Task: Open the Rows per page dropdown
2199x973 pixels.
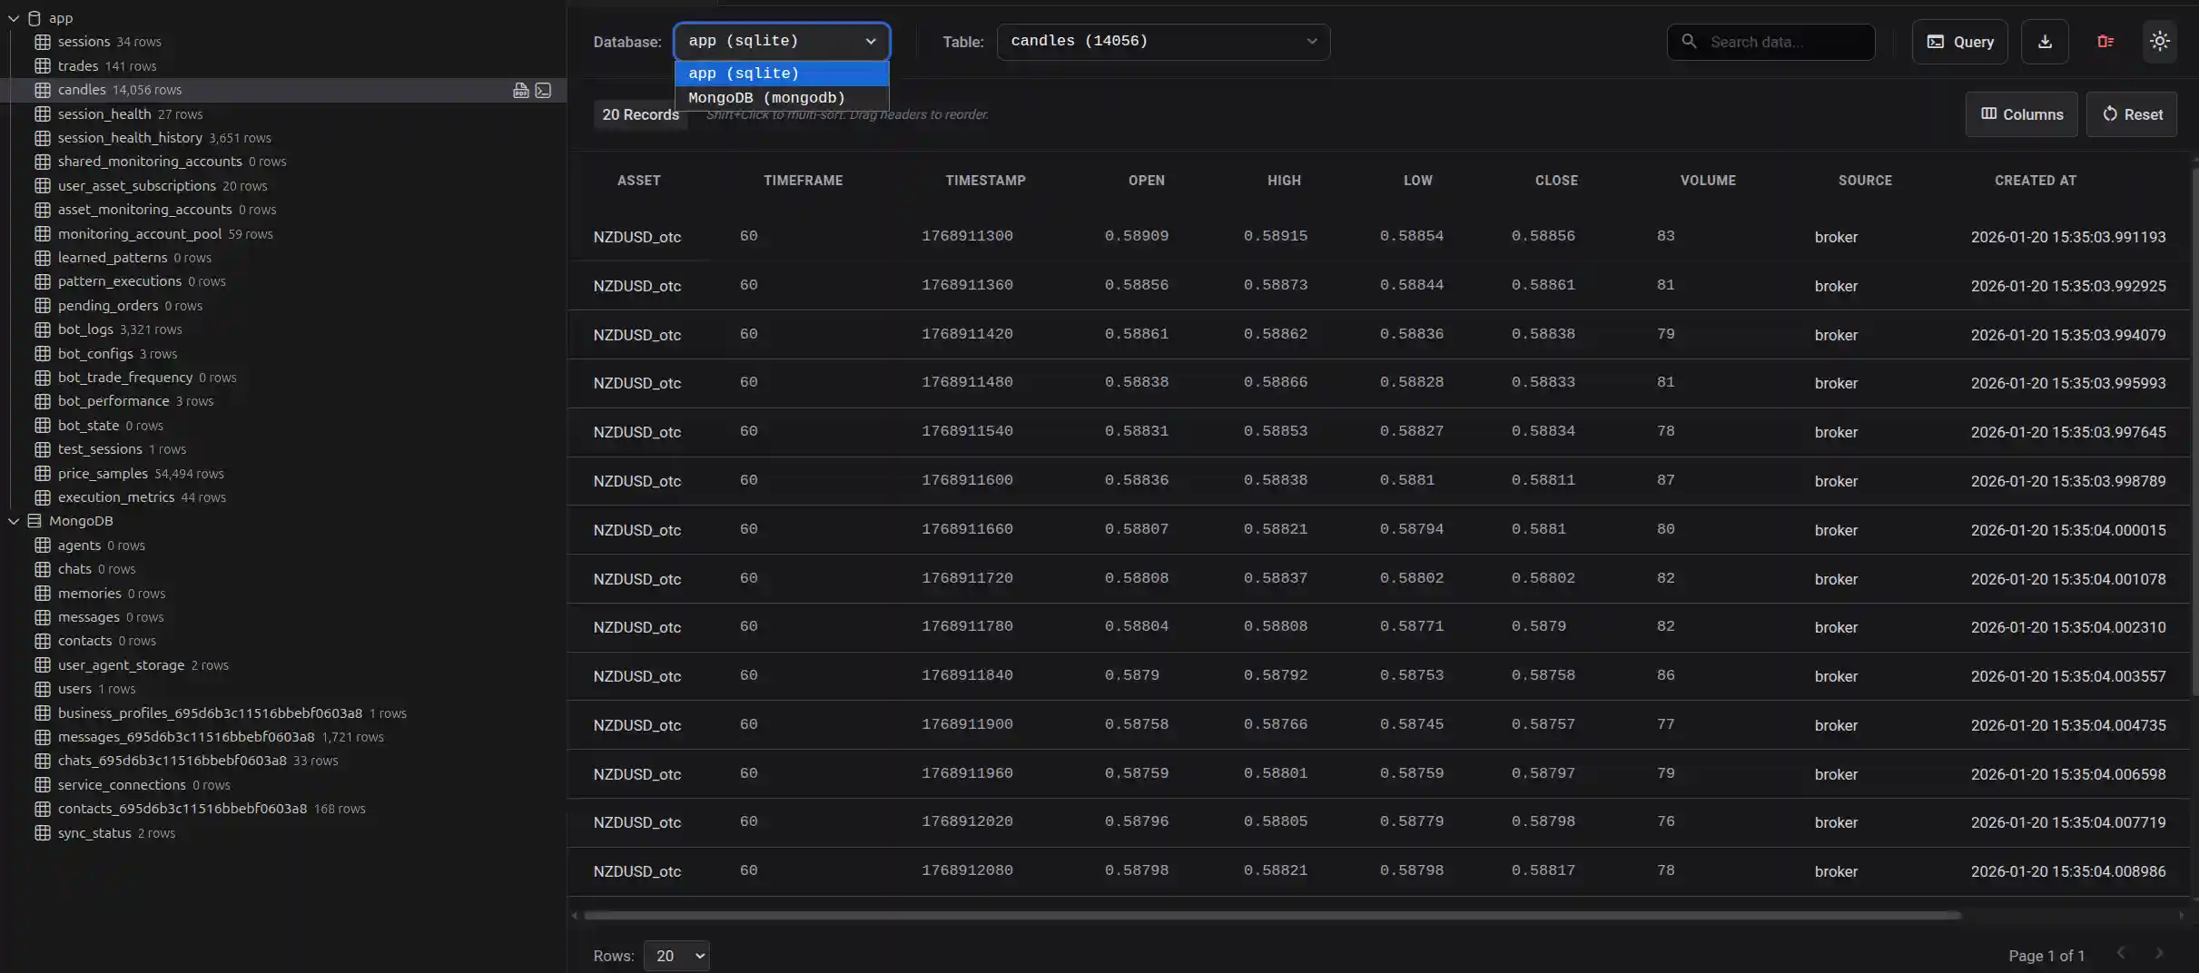Action: click(675, 956)
